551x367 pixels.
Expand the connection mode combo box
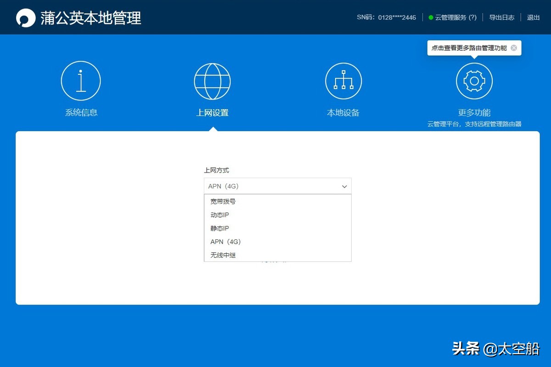(277, 186)
